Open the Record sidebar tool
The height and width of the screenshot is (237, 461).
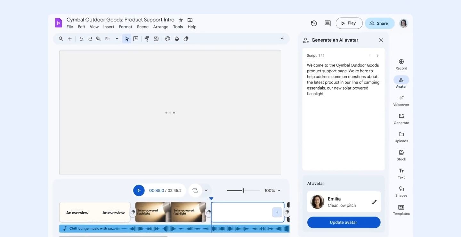(x=401, y=64)
